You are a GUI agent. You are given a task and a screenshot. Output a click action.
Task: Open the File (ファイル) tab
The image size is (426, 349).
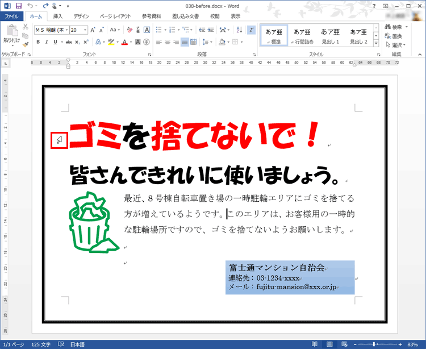pos(12,16)
